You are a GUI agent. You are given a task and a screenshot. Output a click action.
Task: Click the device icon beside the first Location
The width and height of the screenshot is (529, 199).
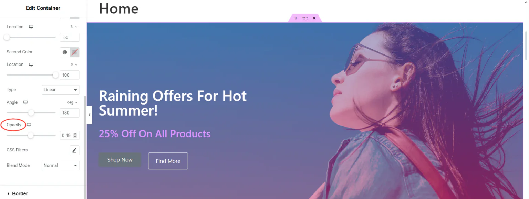[x=31, y=27]
